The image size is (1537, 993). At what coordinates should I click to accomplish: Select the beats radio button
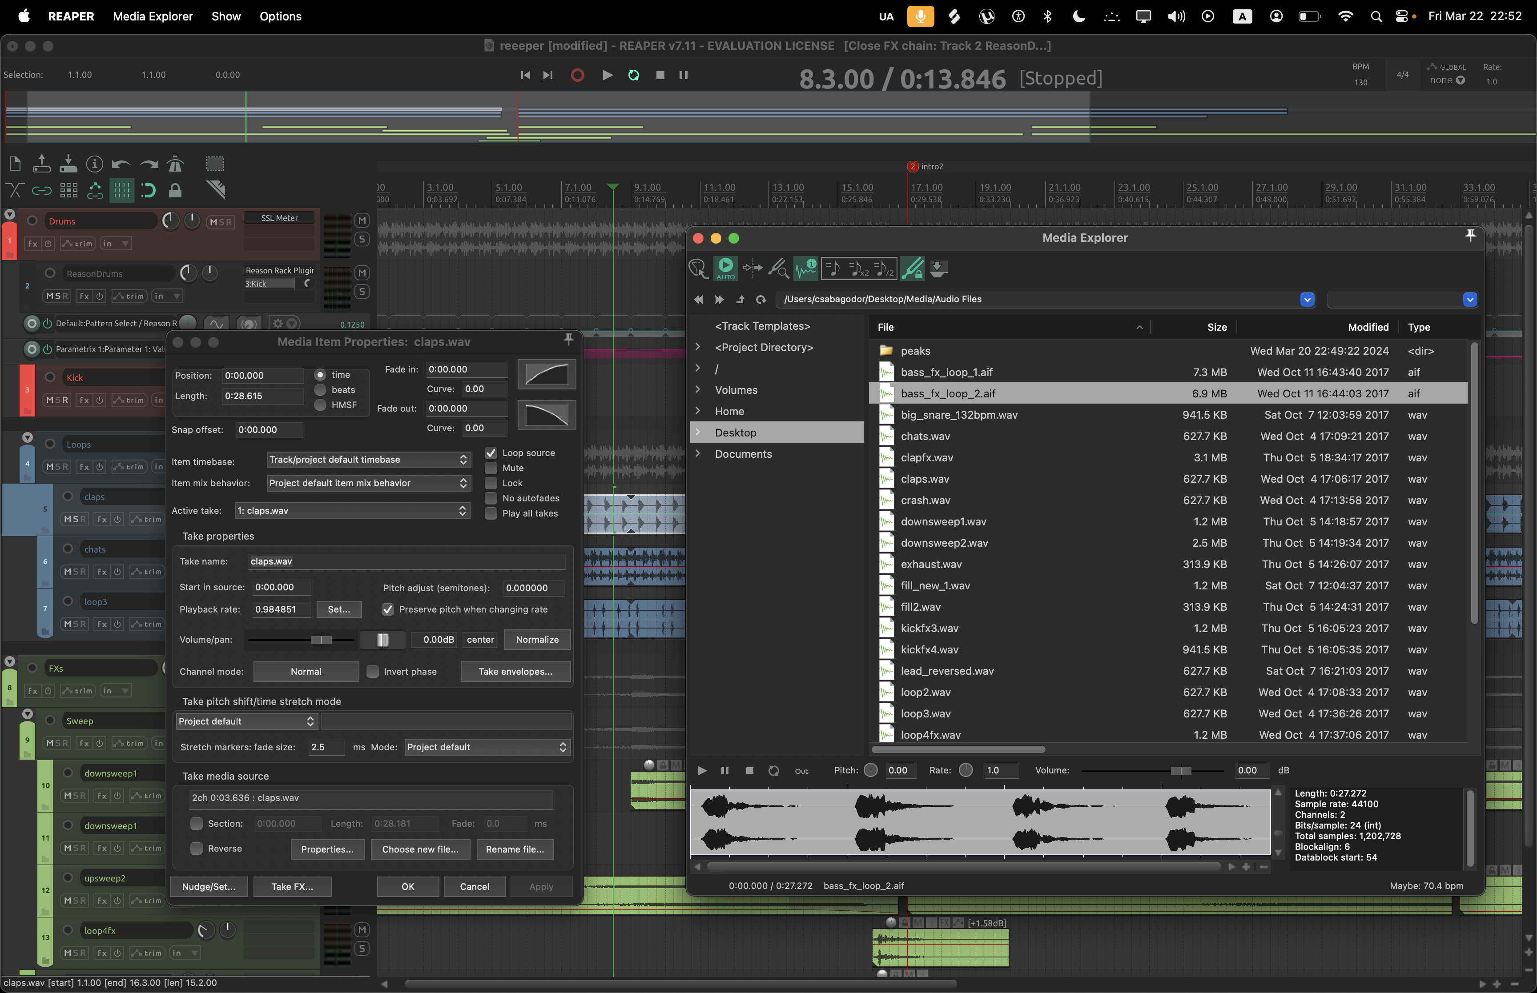321,389
